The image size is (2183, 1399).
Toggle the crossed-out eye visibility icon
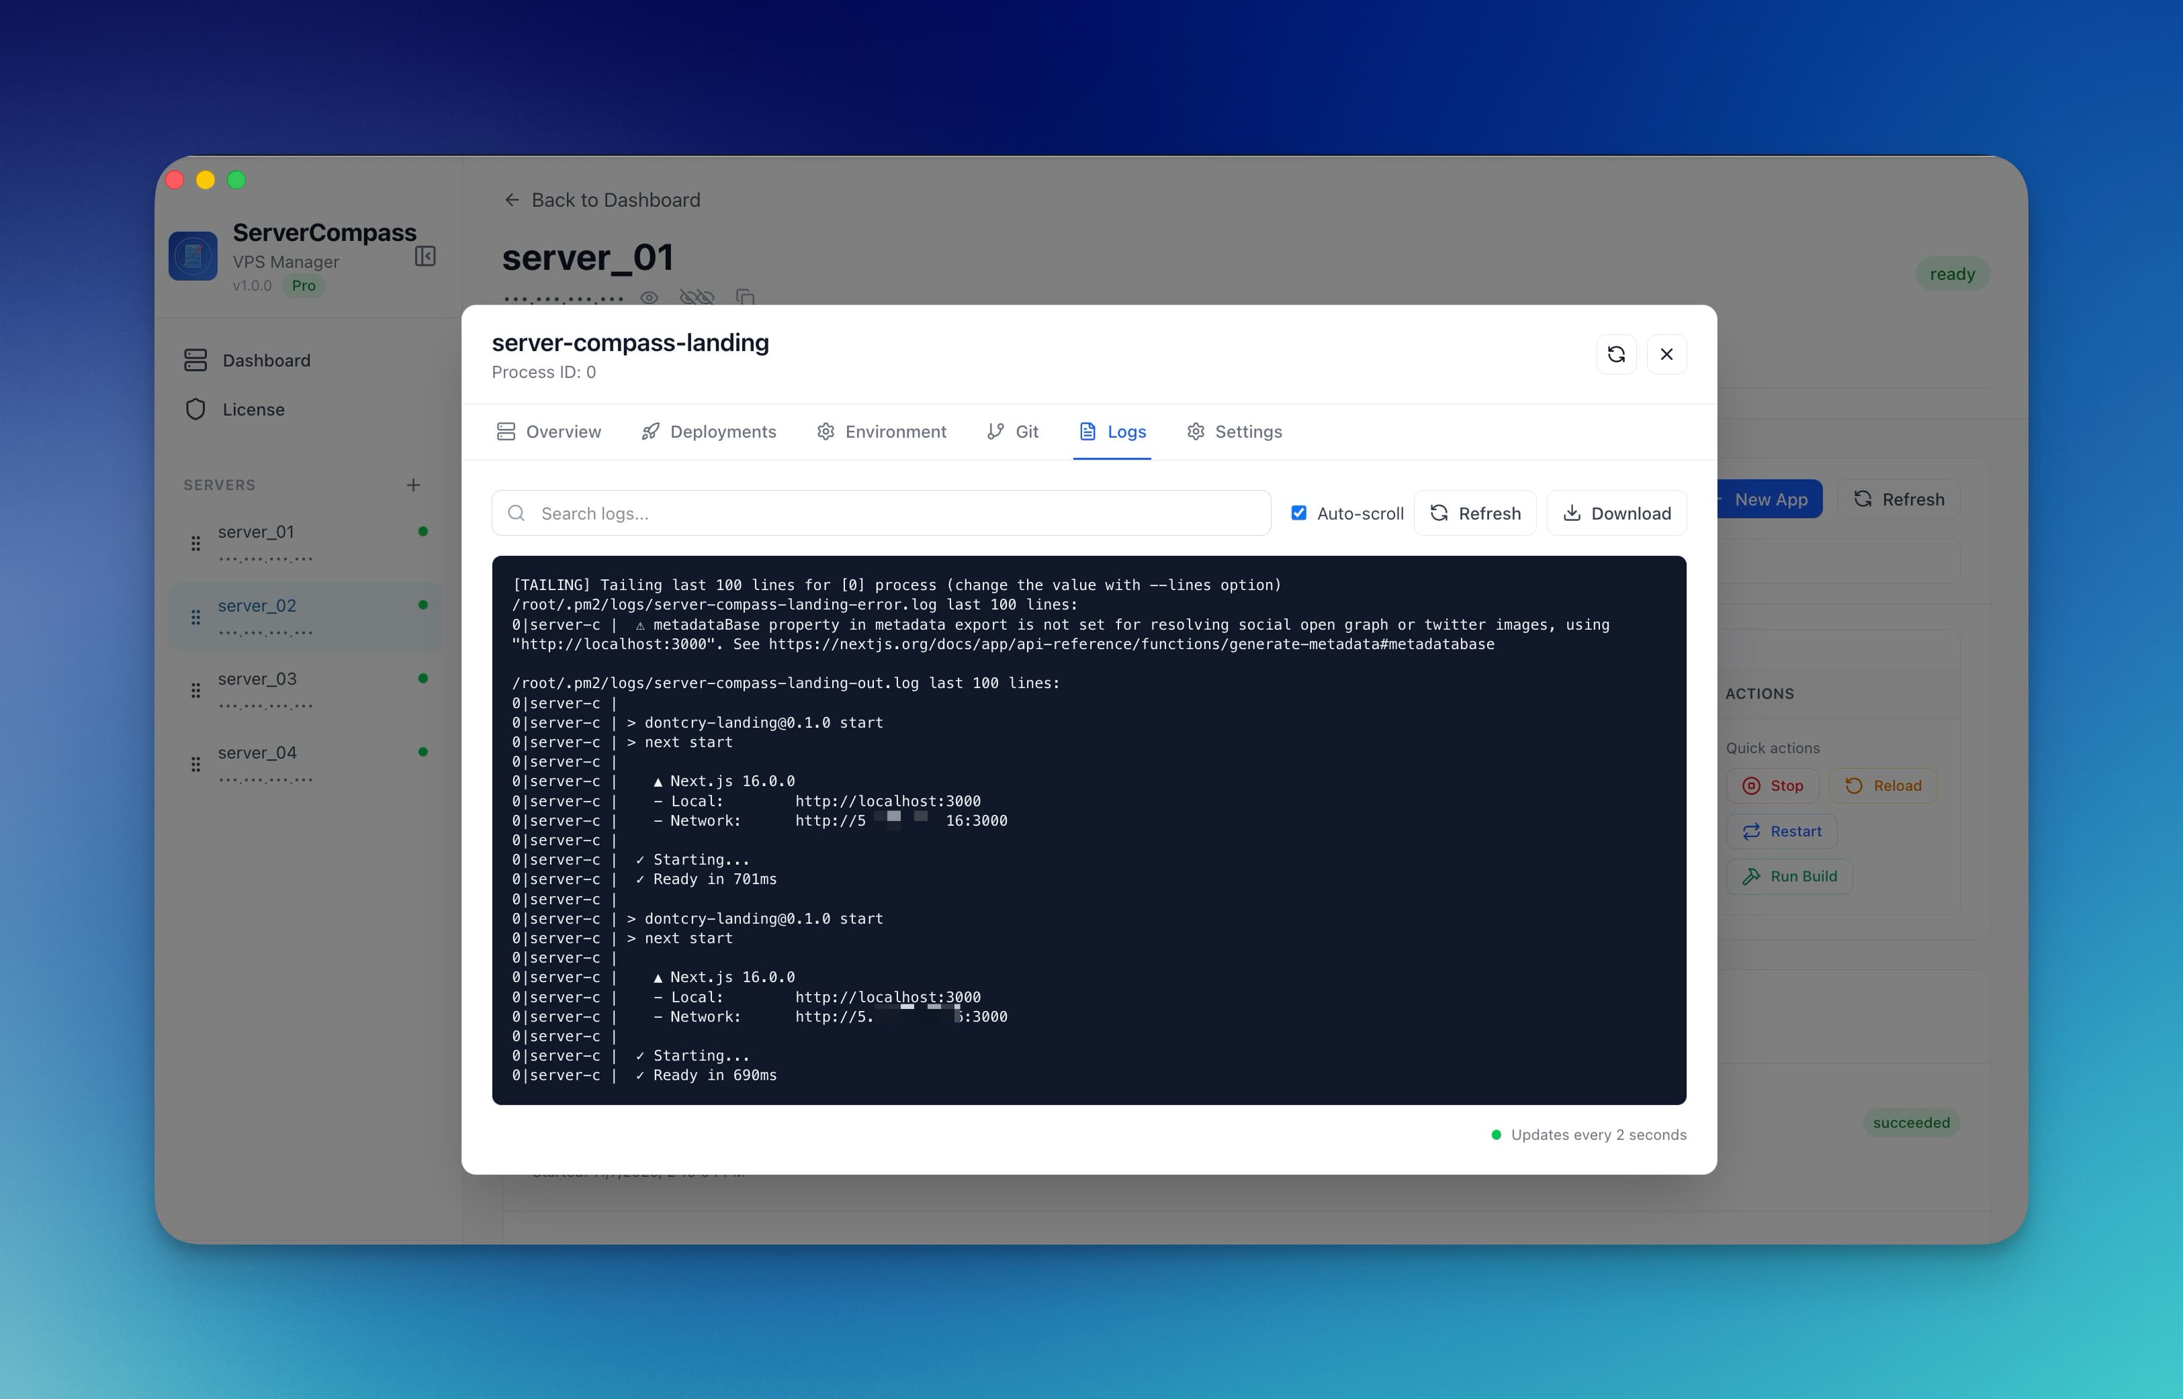pyautogui.click(x=696, y=297)
